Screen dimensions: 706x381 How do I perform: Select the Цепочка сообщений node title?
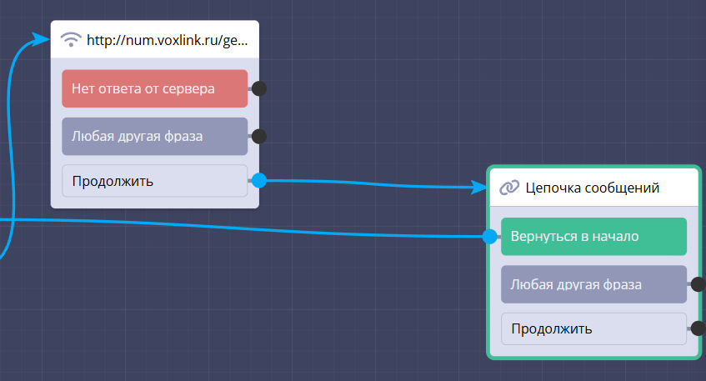(x=593, y=188)
